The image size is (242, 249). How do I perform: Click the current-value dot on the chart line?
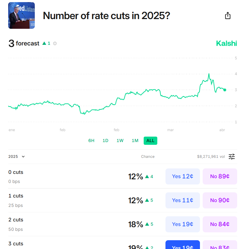[225, 90]
